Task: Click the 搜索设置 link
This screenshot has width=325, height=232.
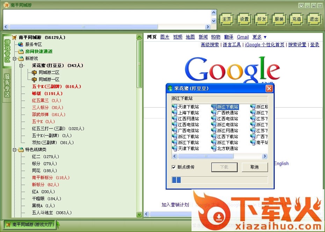Action: coord(297,45)
